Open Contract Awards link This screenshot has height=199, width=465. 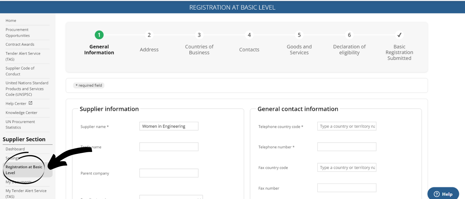coord(20,44)
